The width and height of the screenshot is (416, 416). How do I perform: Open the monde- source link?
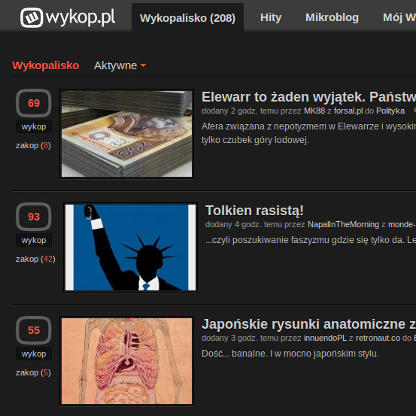coord(402,224)
